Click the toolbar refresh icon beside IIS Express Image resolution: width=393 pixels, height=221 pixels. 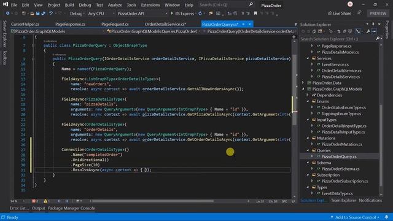point(200,14)
